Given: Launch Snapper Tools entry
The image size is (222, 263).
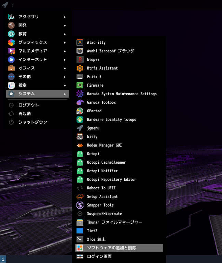Looking at the screenshot, I should pos(119,205).
